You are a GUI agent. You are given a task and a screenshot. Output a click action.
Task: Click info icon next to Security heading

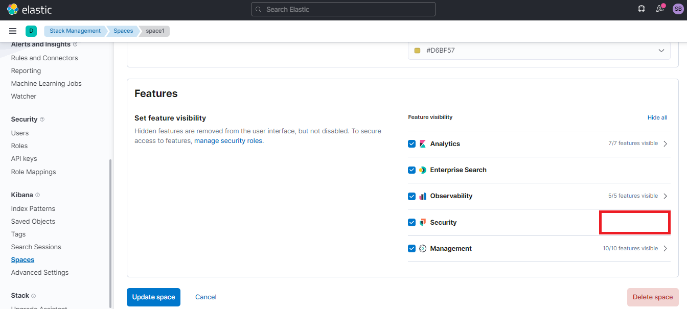[42, 120]
